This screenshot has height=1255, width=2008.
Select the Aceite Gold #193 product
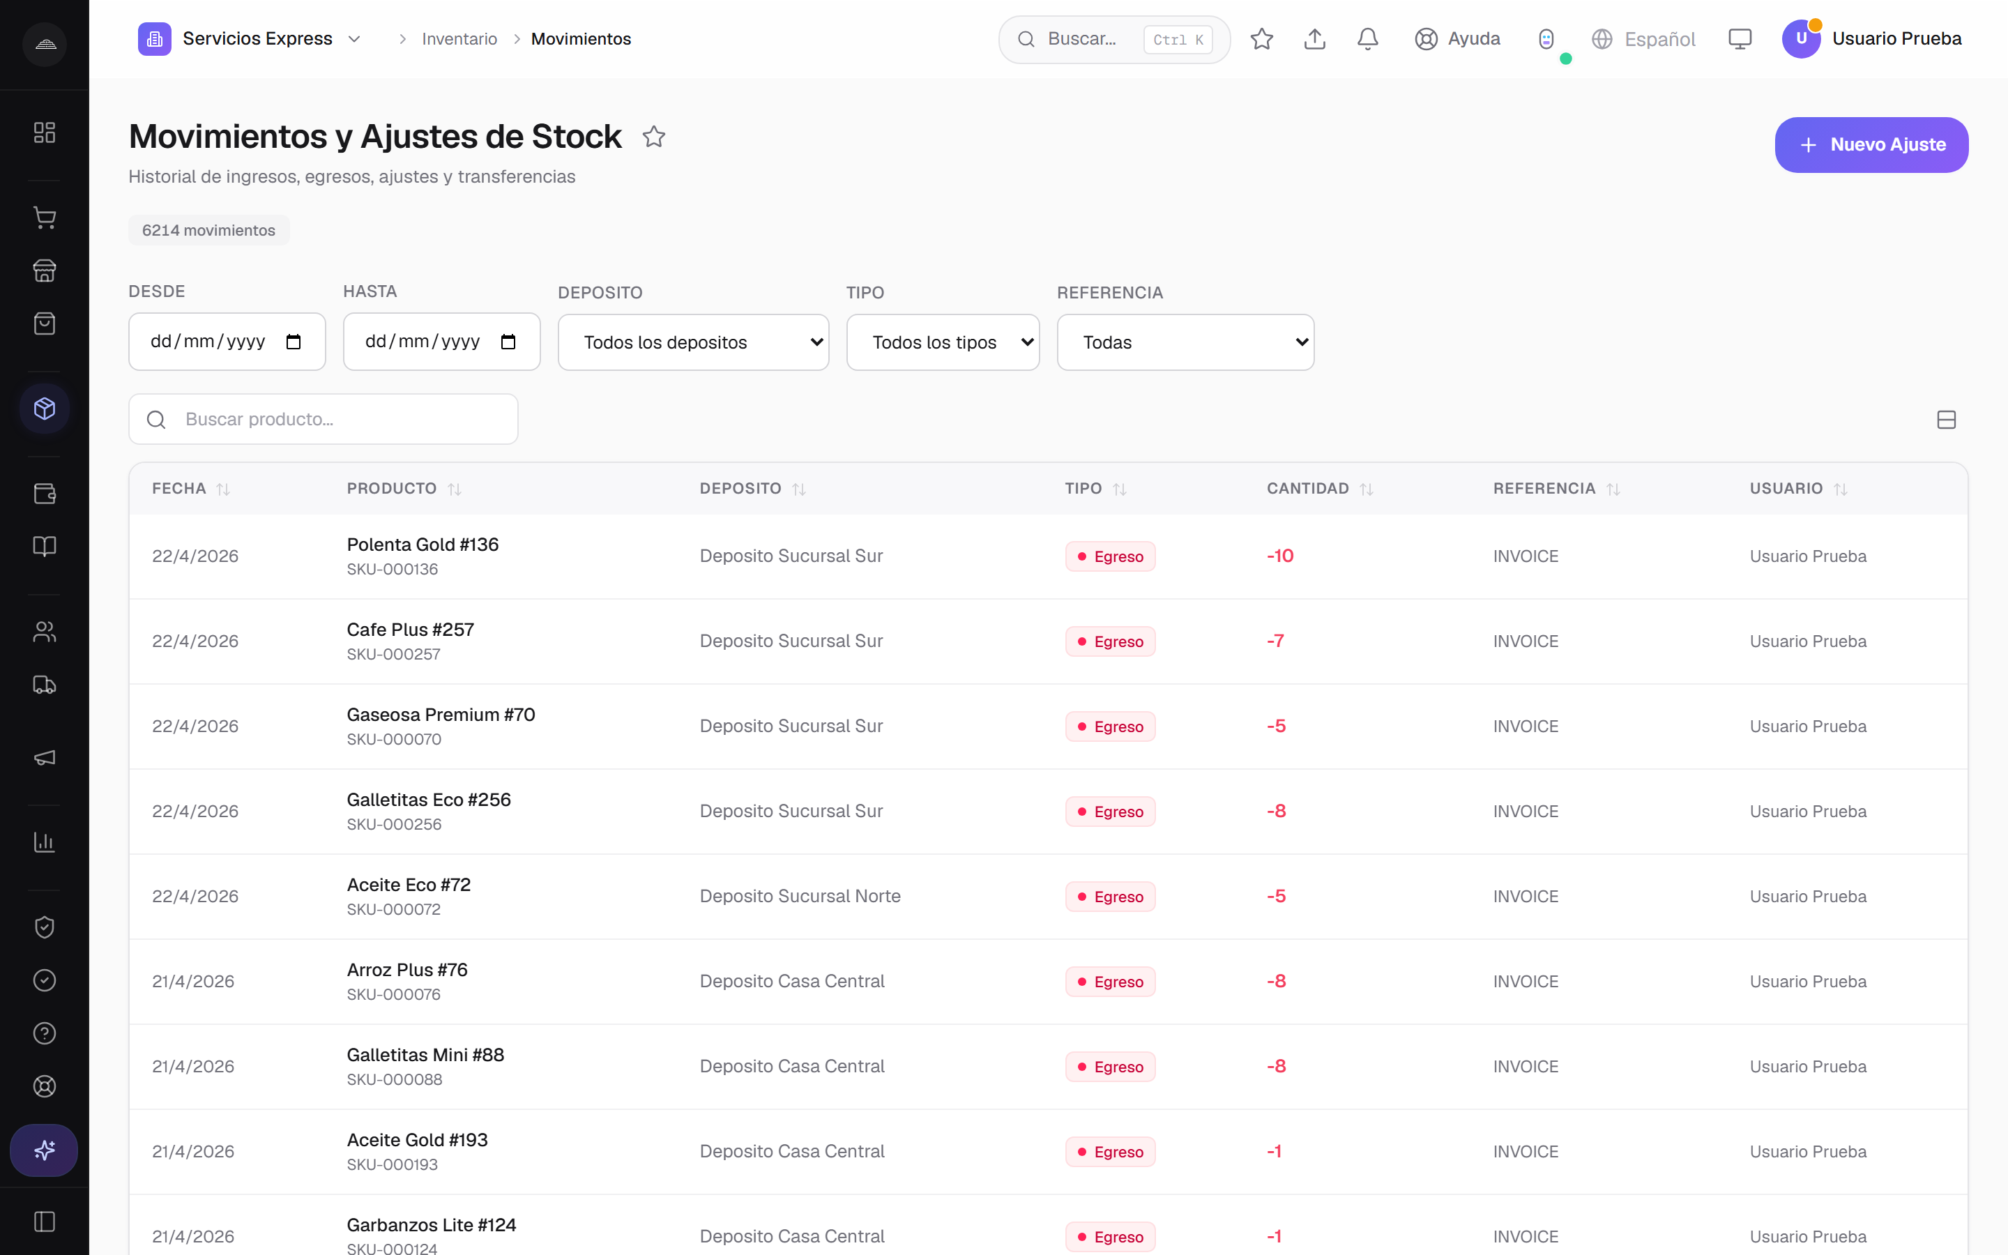(418, 1140)
